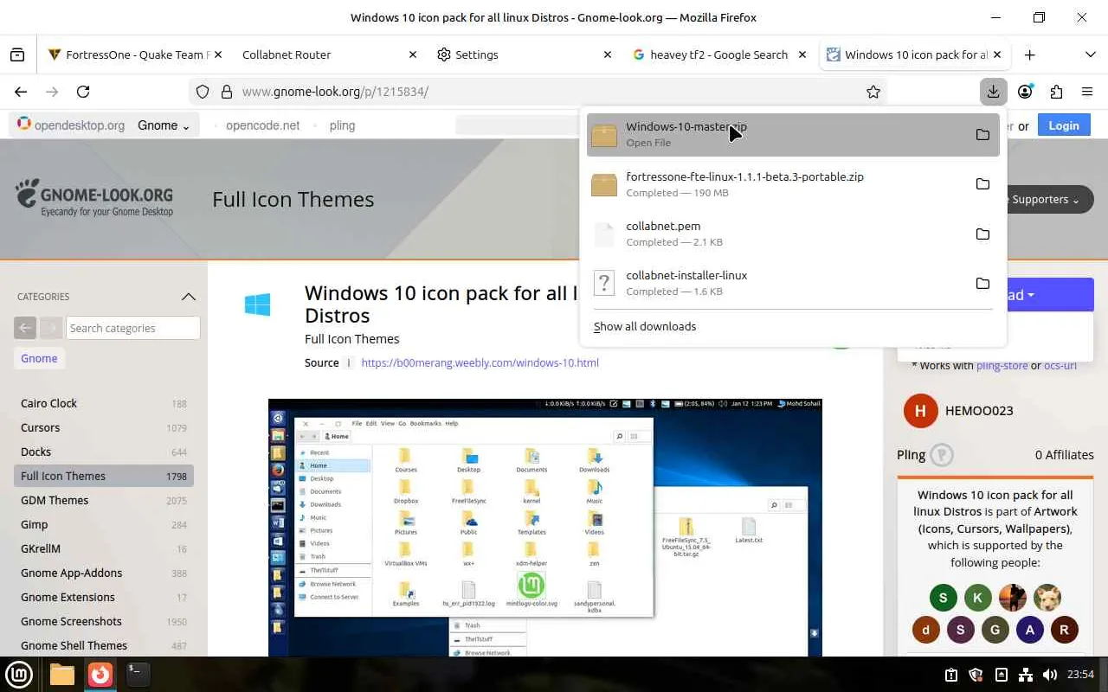Click the blue A supporter avatar
The width and height of the screenshot is (1108, 692).
(1030, 631)
